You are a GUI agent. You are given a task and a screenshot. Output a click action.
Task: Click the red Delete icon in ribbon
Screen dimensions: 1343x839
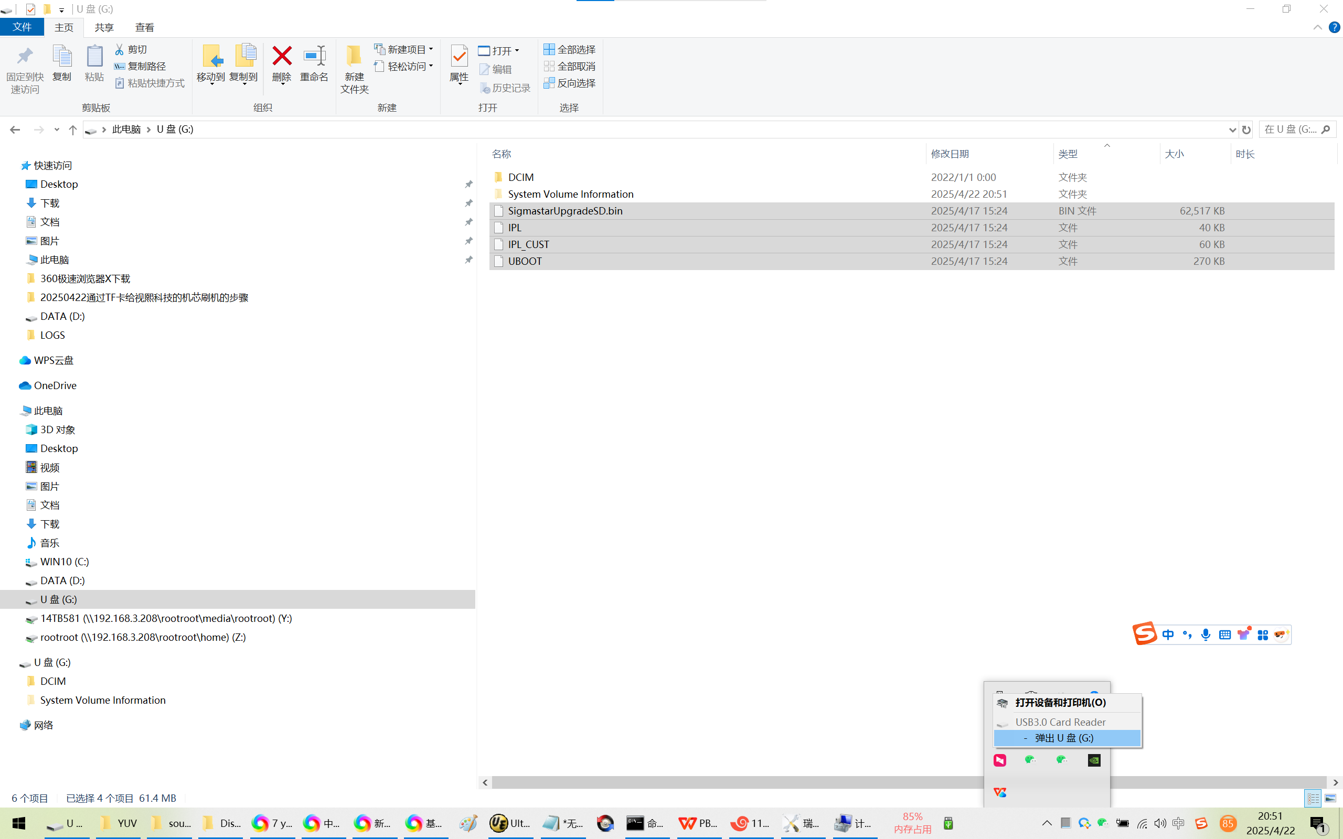coord(281,56)
